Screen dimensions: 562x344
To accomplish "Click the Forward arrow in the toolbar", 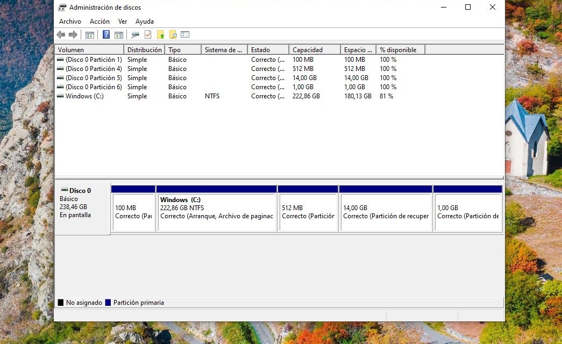I will (x=73, y=35).
